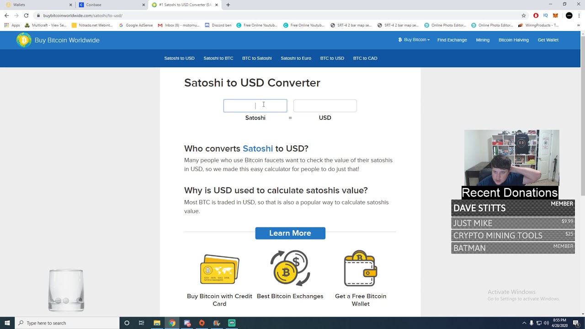Open Discord ben bookmark

click(x=218, y=25)
